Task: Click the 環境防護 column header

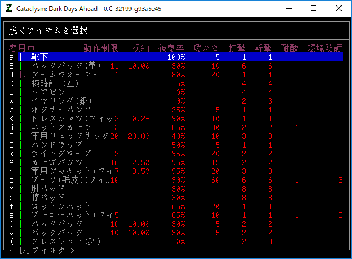Action: 325,48
